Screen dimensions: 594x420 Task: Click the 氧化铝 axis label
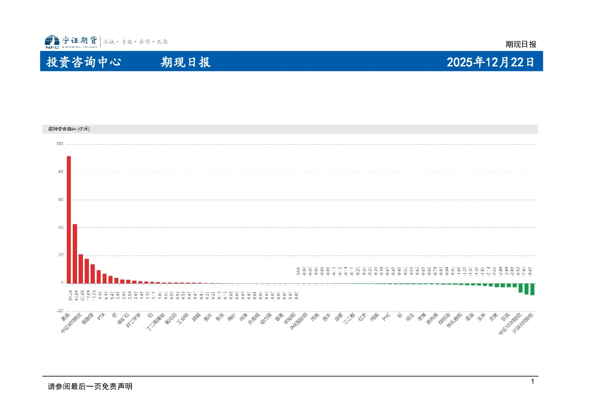[171, 319]
